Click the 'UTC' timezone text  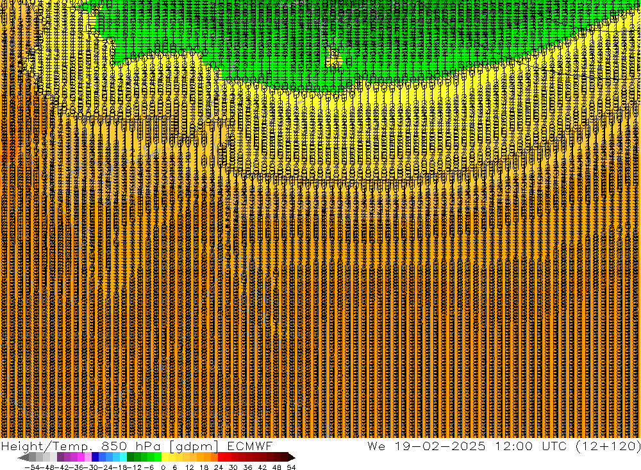(x=554, y=446)
